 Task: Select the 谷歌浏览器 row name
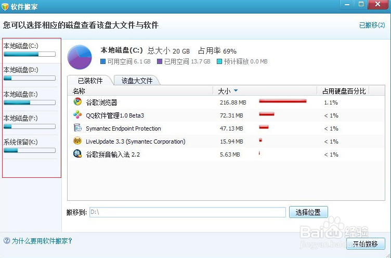(101, 102)
